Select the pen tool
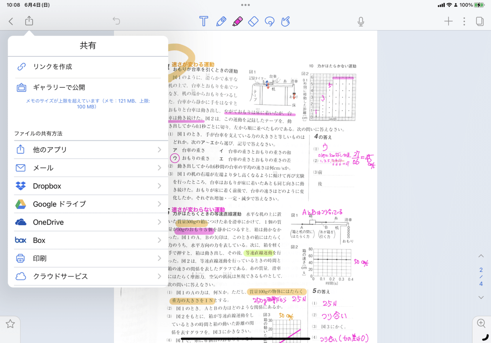491x343 pixels. (x=221, y=21)
